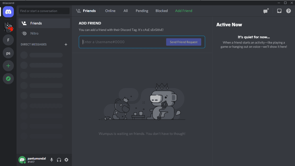Screen dimensions: 295x166
Task: Click the Send Friend Request button
Action: 184,42
